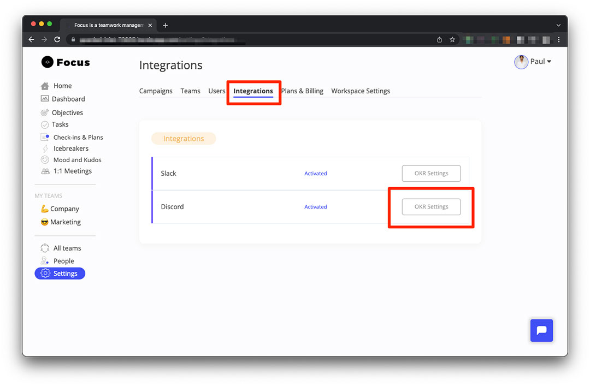This screenshot has width=590, height=386.
Task: Click the All teams circular icon
Action: pyautogui.click(x=45, y=248)
